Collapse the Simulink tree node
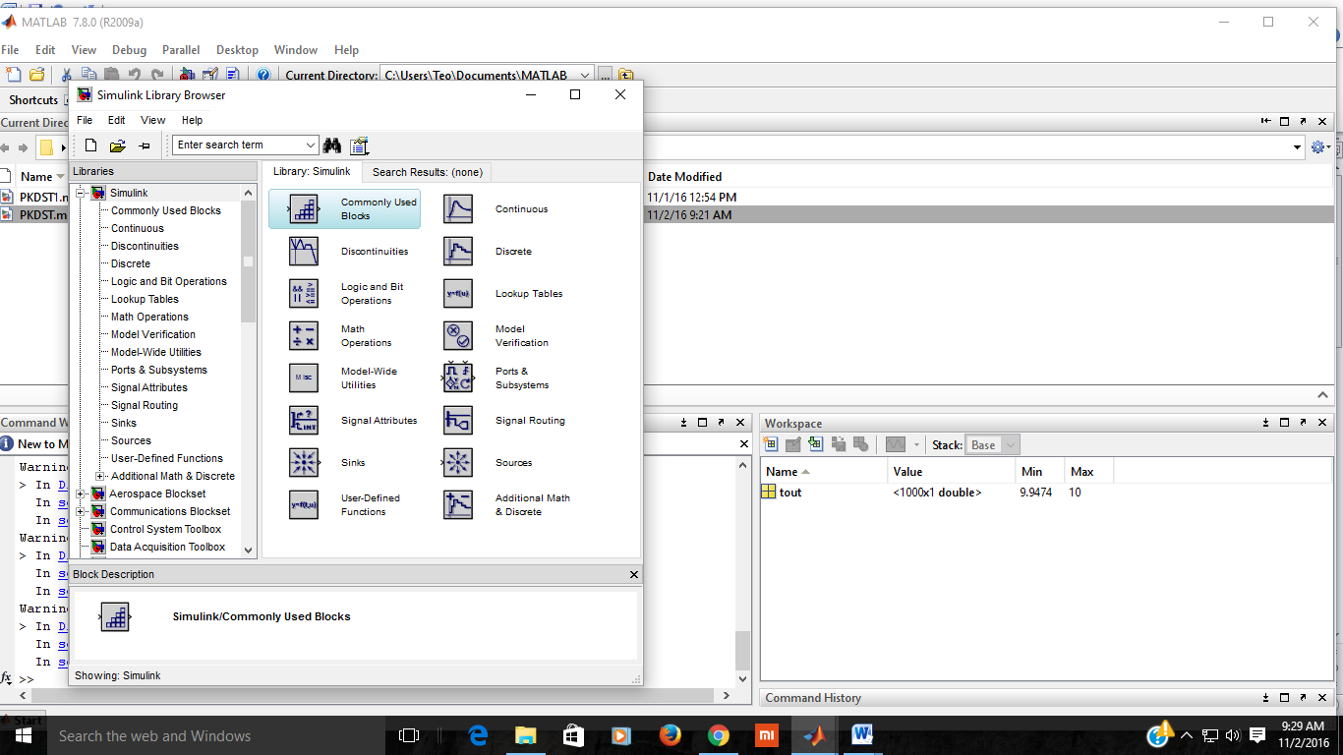The height and width of the screenshot is (755, 1343). [82, 193]
